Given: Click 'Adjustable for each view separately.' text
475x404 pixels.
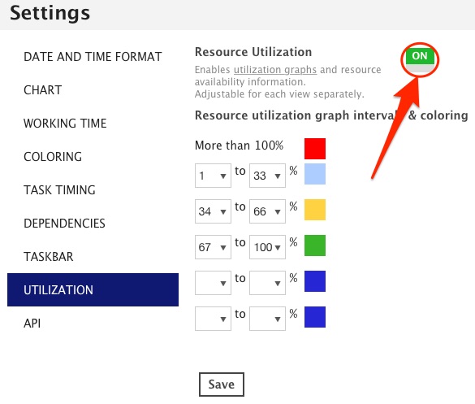Looking at the screenshot, I should click(279, 94).
